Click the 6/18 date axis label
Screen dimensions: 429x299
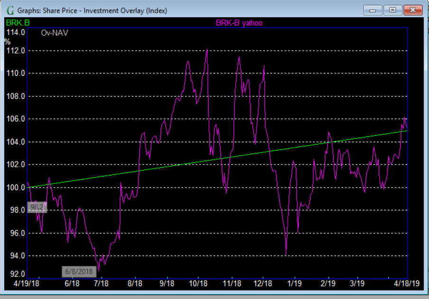point(72,283)
